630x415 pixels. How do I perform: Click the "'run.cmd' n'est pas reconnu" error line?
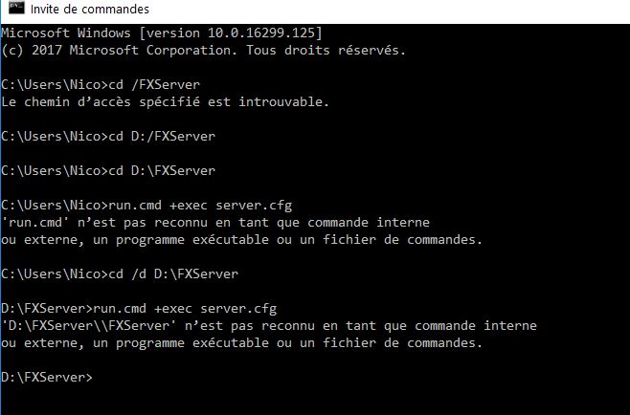click(215, 223)
